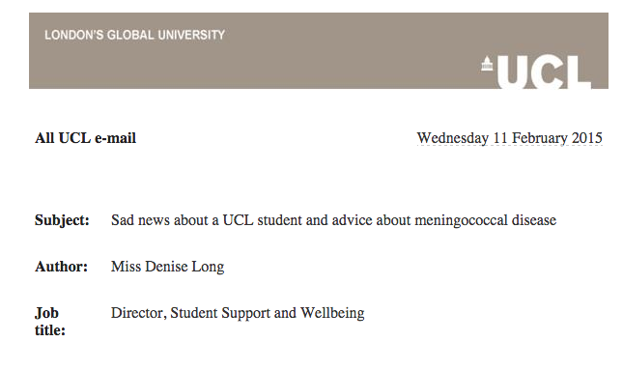Click the UCL portico building icon
This screenshot has height=370, width=623.
click(487, 64)
